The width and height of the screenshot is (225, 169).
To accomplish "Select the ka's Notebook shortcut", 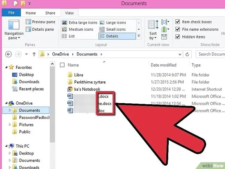I will pyautogui.click(x=87, y=89).
